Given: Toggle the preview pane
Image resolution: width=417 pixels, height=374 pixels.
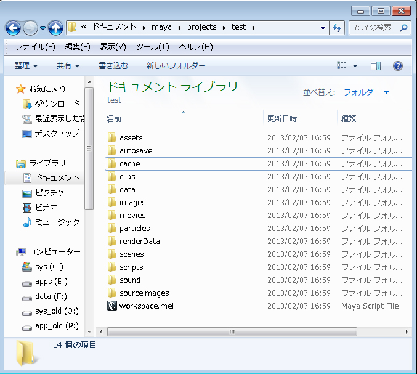Looking at the screenshot, I should coord(376,66).
